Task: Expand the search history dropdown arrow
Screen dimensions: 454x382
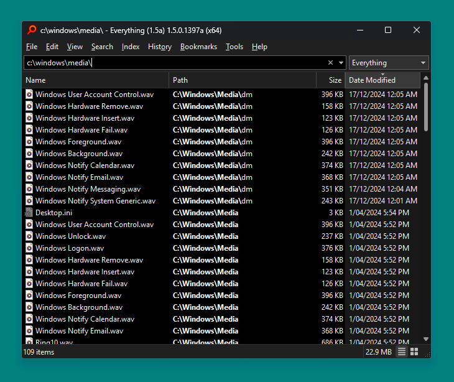Action: [341, 63]
